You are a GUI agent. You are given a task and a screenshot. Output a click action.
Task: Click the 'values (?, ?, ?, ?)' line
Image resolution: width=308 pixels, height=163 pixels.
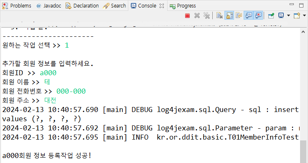(x=42, y=119)
